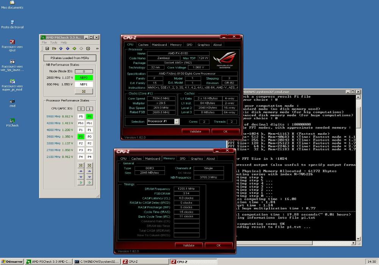The height and width of the screenshot is (265, 379).
Task: Click the settings button under NBP1 state
Action: [x=84, y=91]
